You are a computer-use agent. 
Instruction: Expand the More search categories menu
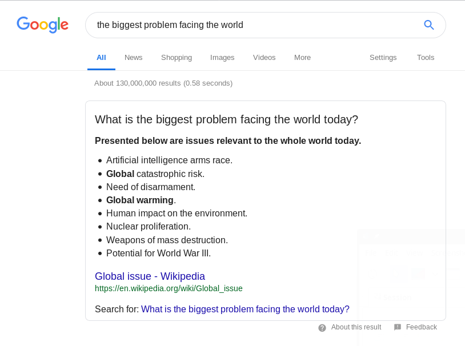click(303, 58)
